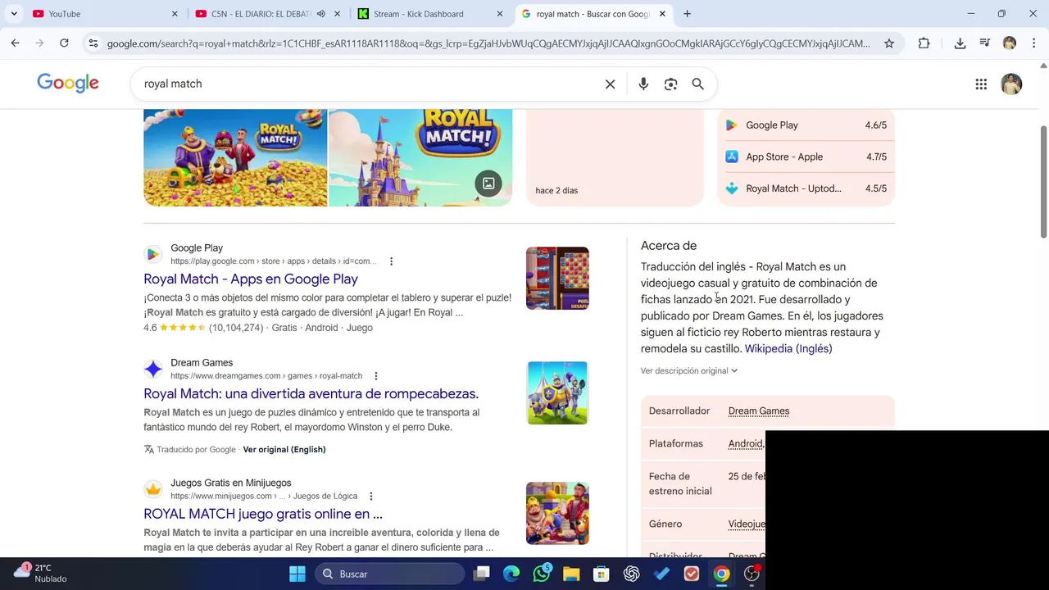Screen dimensions: 1049x590
Task: Open the Wikipedia (Inglés) link
Action: click(x=788, y=348)
